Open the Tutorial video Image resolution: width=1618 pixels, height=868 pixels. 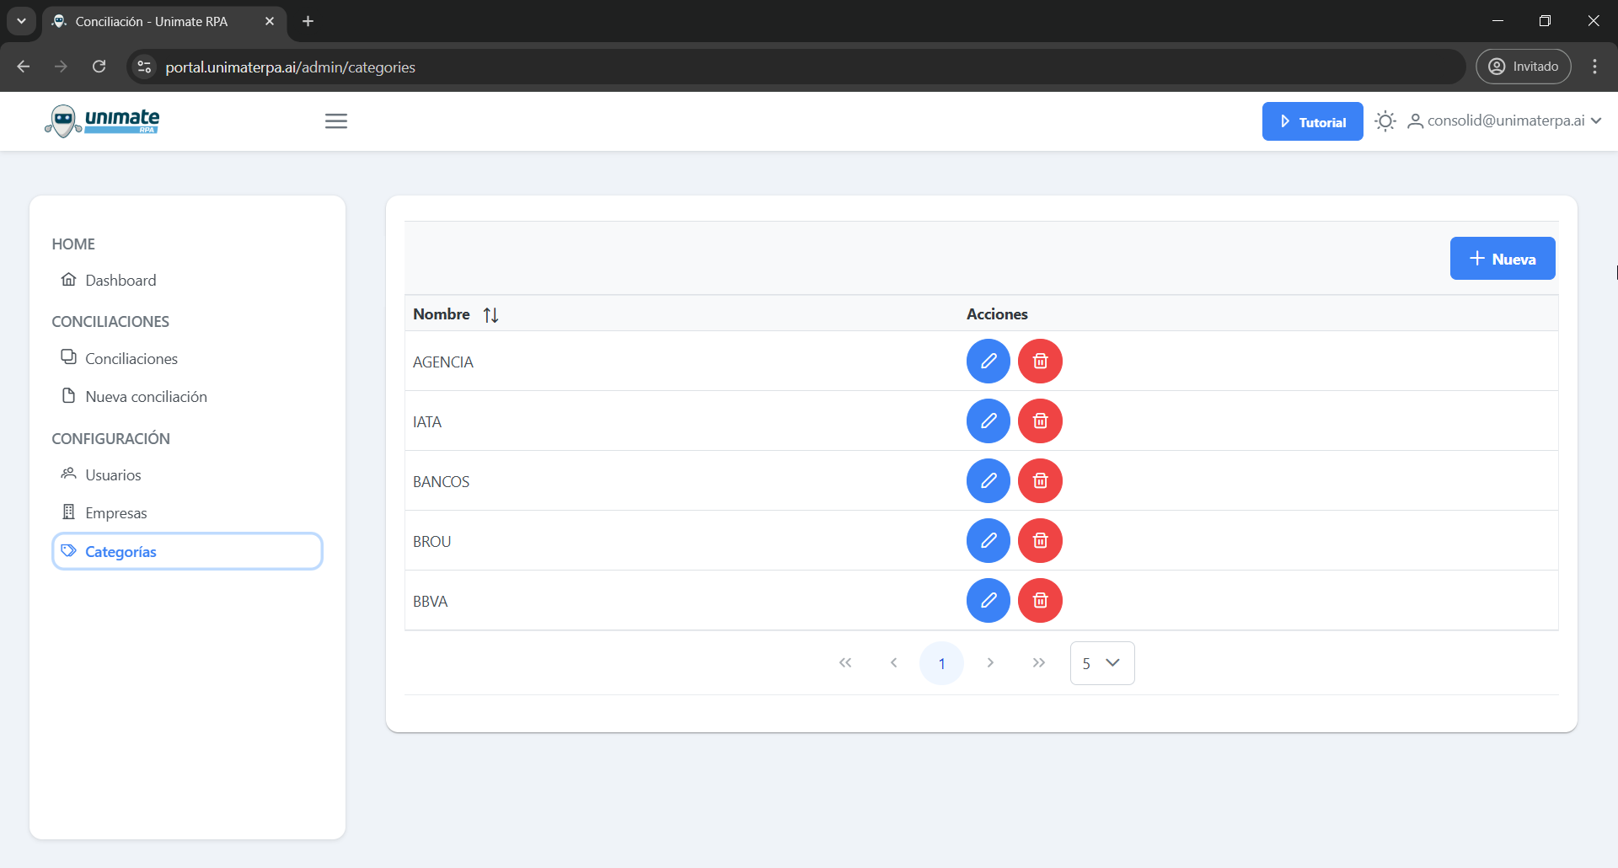(x=1312, y=121)
